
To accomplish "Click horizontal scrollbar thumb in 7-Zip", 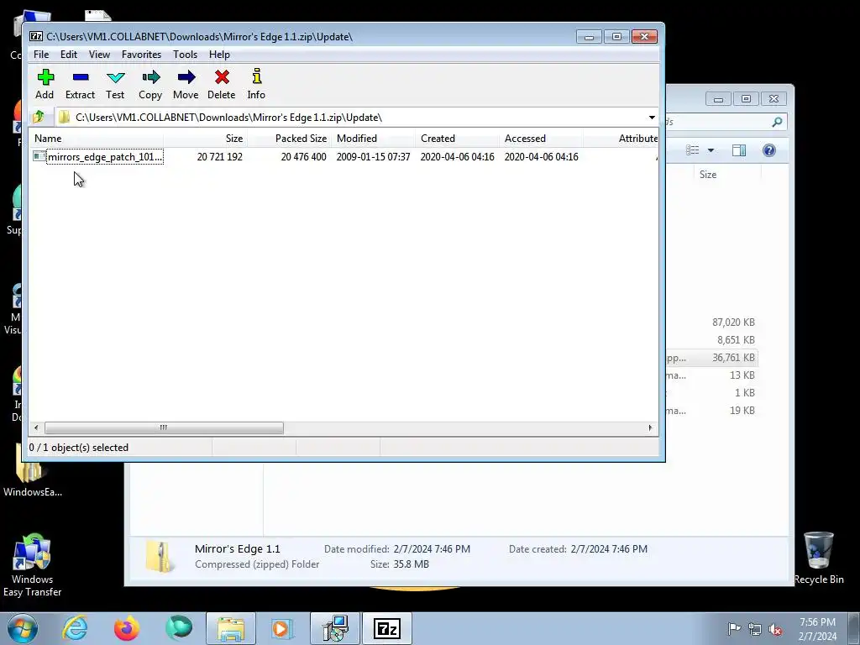I will tap(164, 427).
